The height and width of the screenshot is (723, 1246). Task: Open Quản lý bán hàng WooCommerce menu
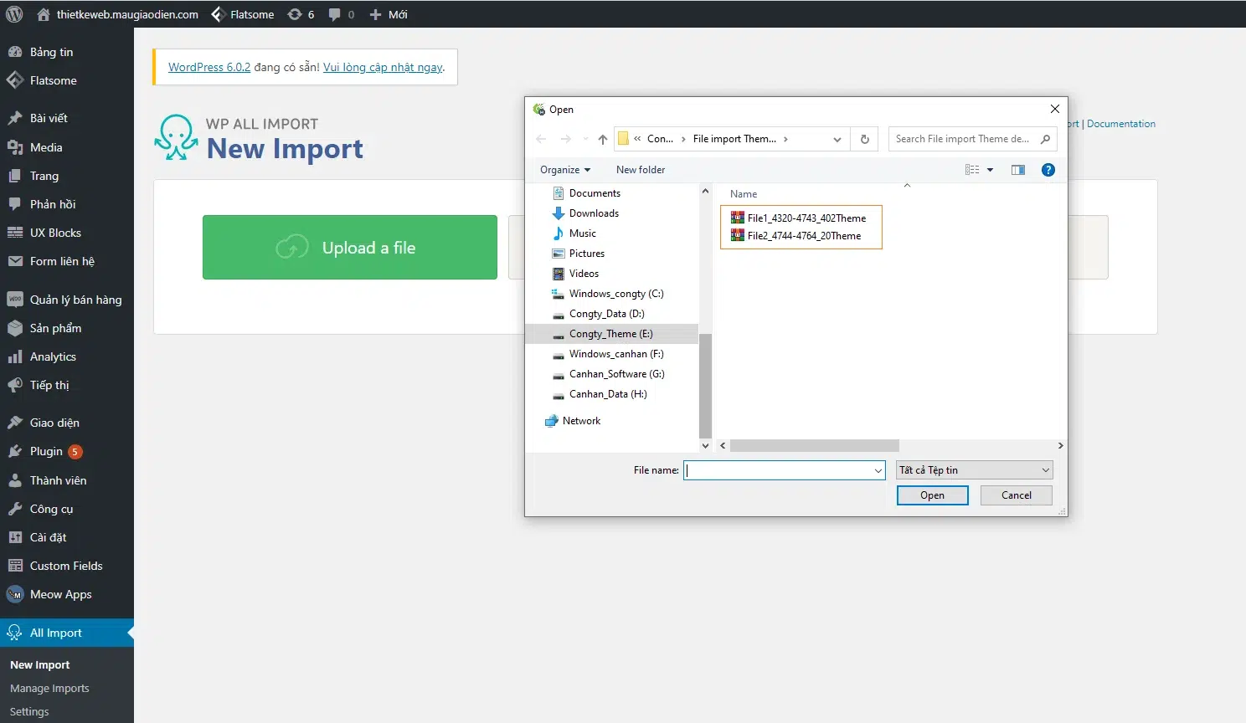pyautogui.click(x=67, y=300)
